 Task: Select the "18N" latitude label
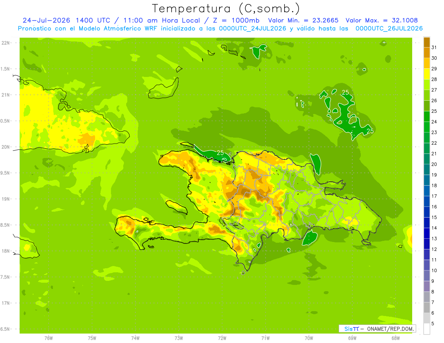[x=6, y=251]
